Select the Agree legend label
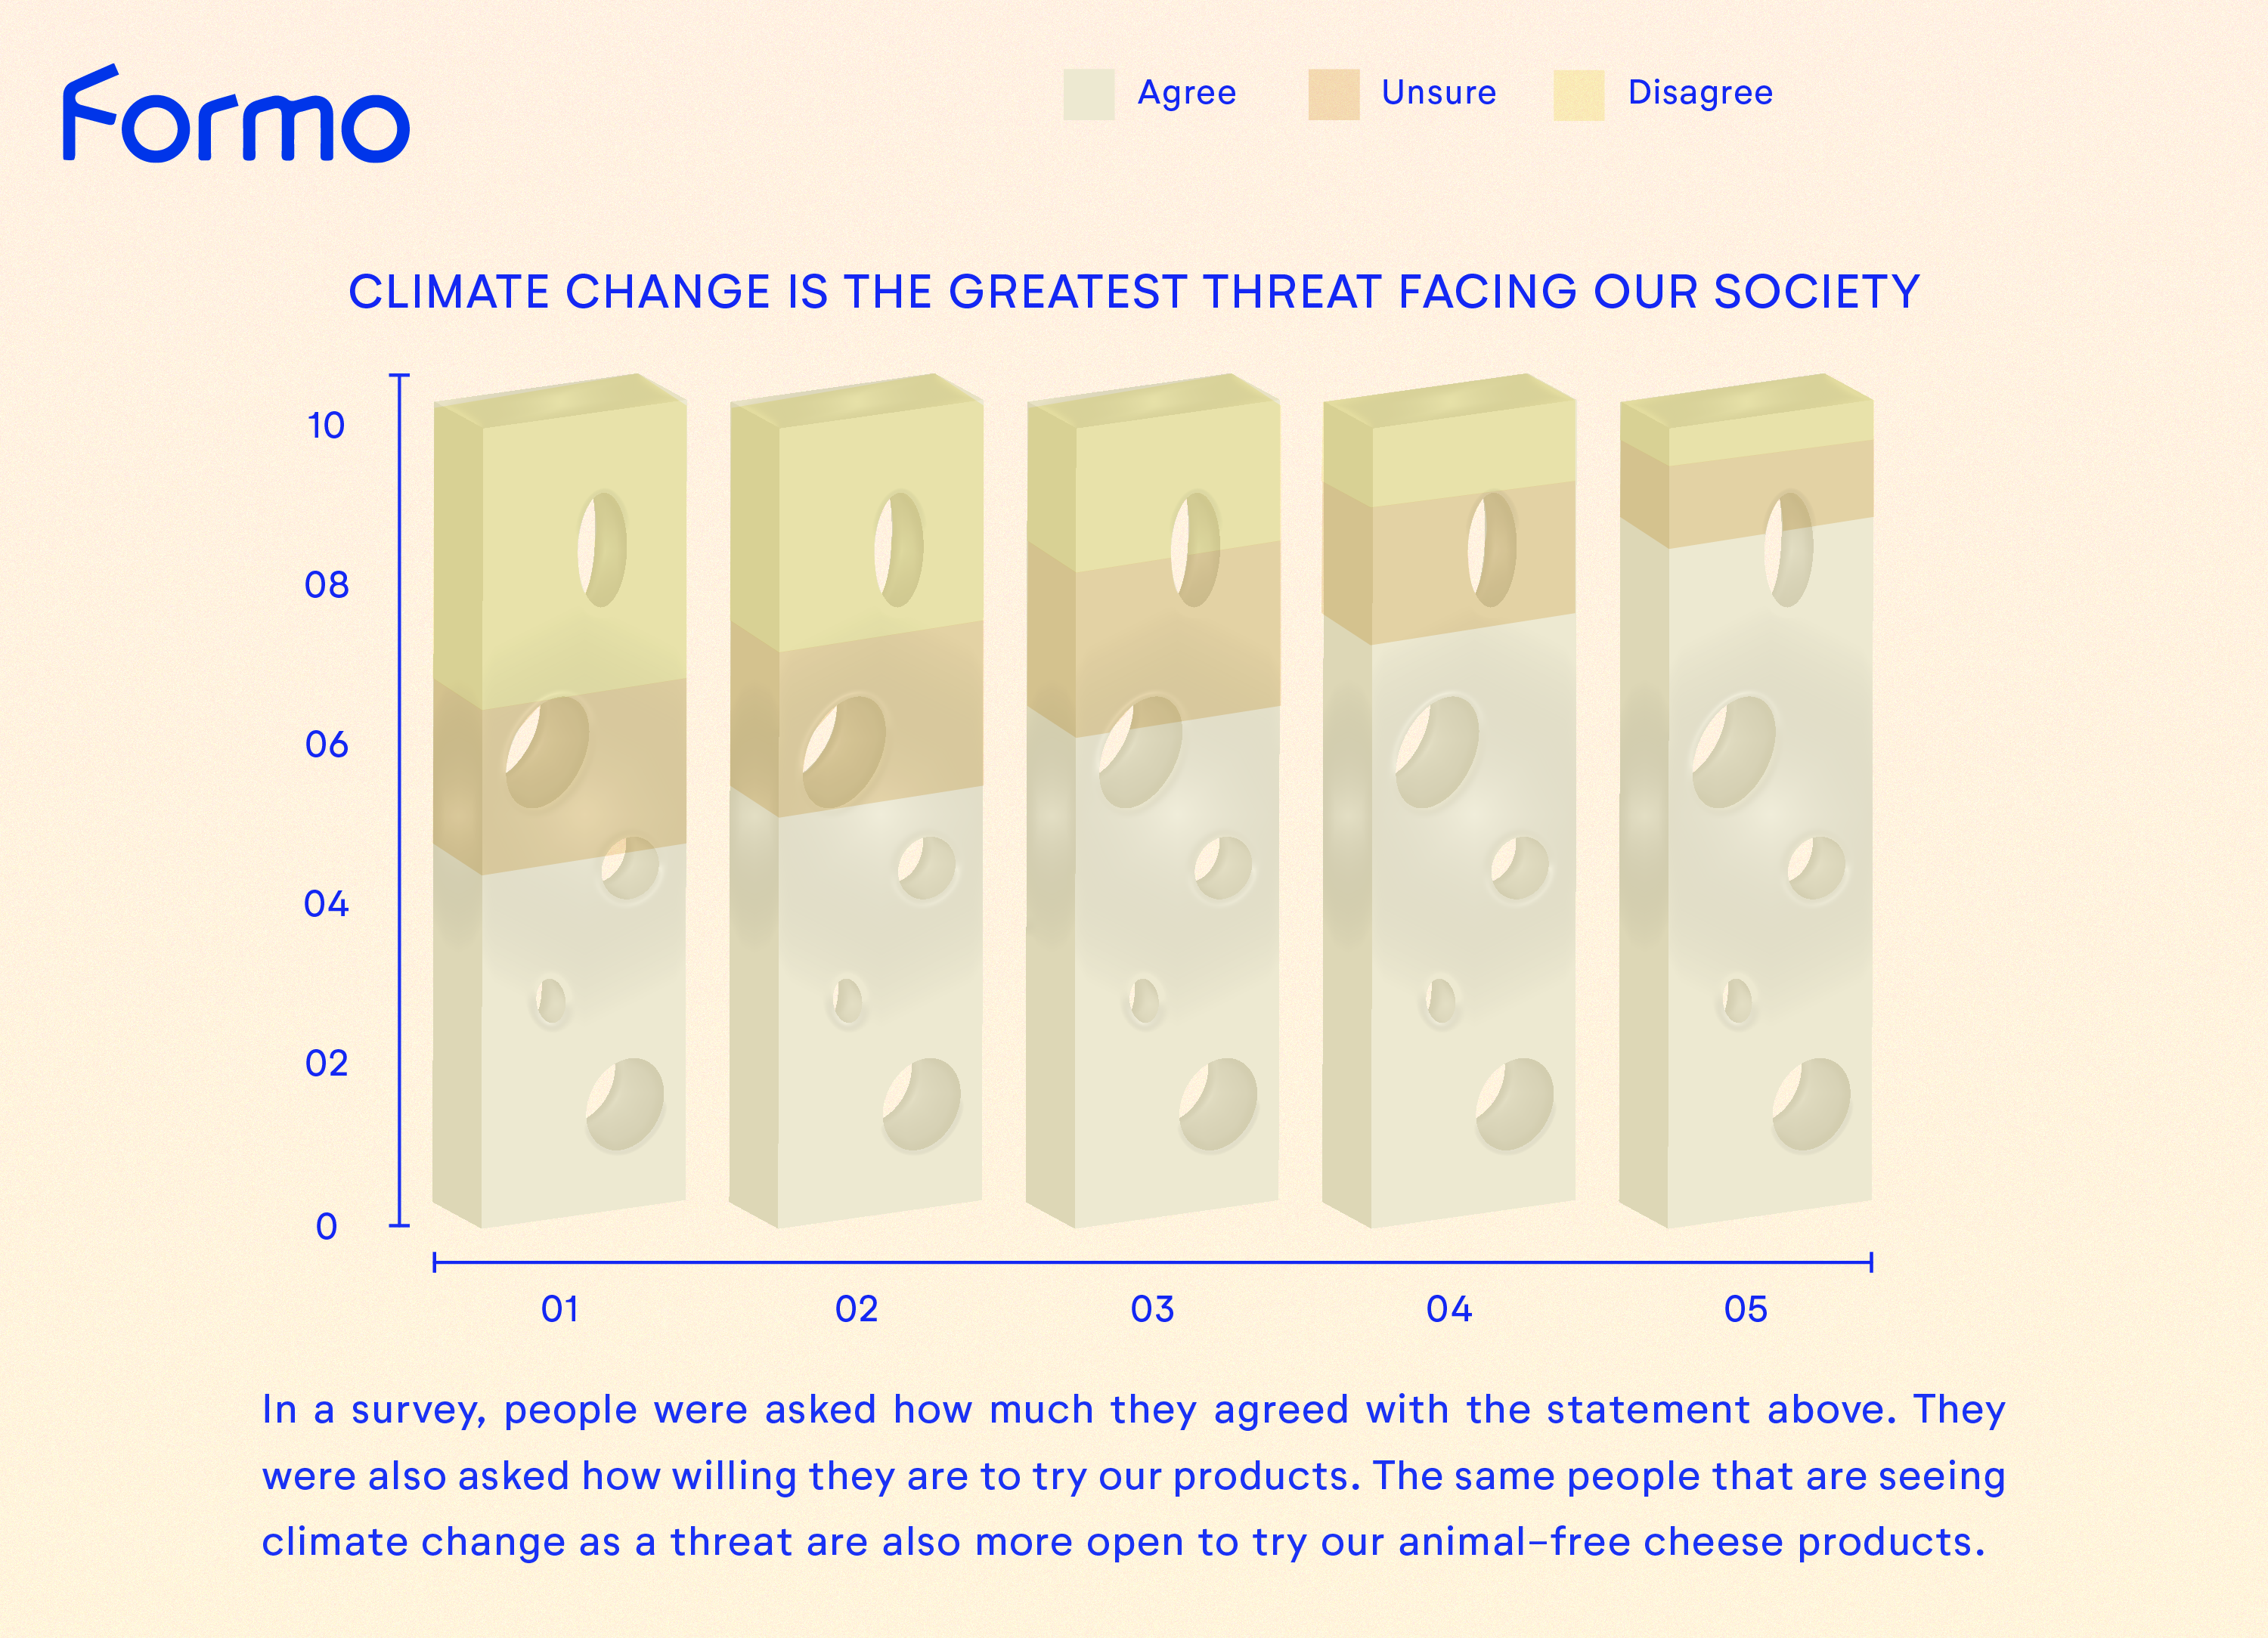Viewport: 2268px width, 1638px height. tap(1187, 93)
